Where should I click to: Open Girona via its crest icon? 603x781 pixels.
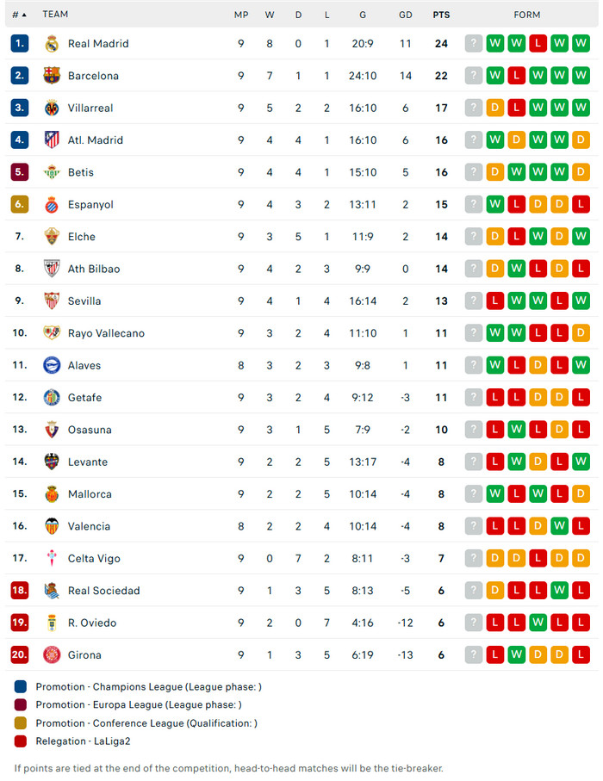pyautogui.click(x=52, y=655)
